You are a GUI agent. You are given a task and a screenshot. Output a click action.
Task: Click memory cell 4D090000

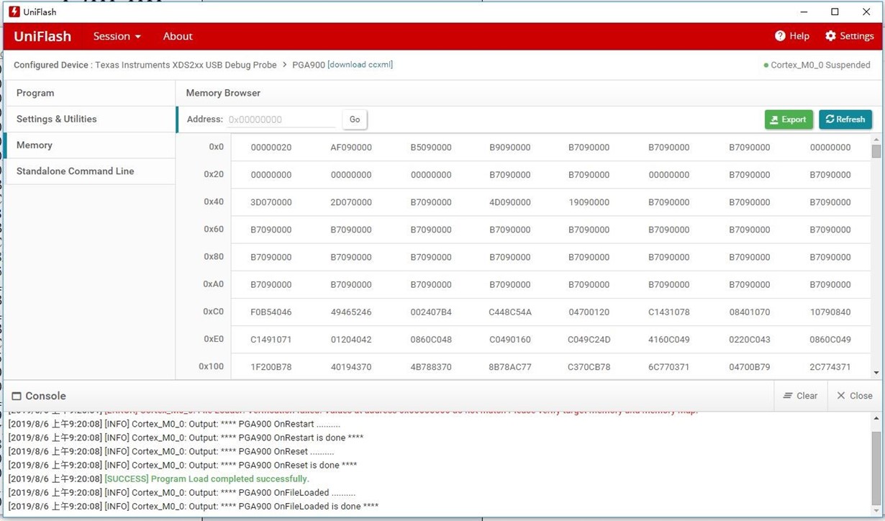pos(510,202)
